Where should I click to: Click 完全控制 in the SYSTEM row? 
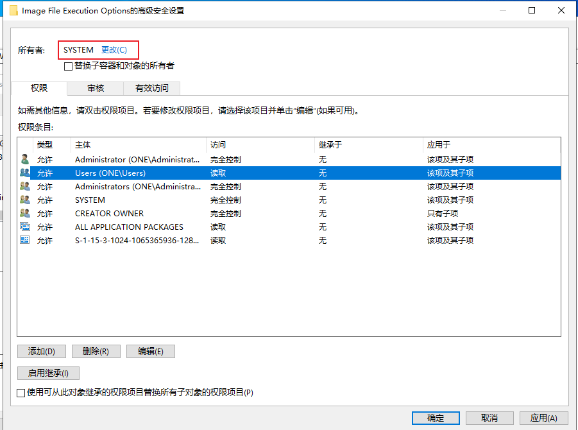click(x=226, y=200)
